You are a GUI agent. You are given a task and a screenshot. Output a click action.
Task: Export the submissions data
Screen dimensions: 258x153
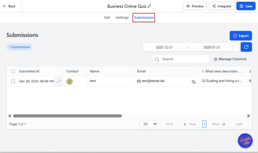241,36
